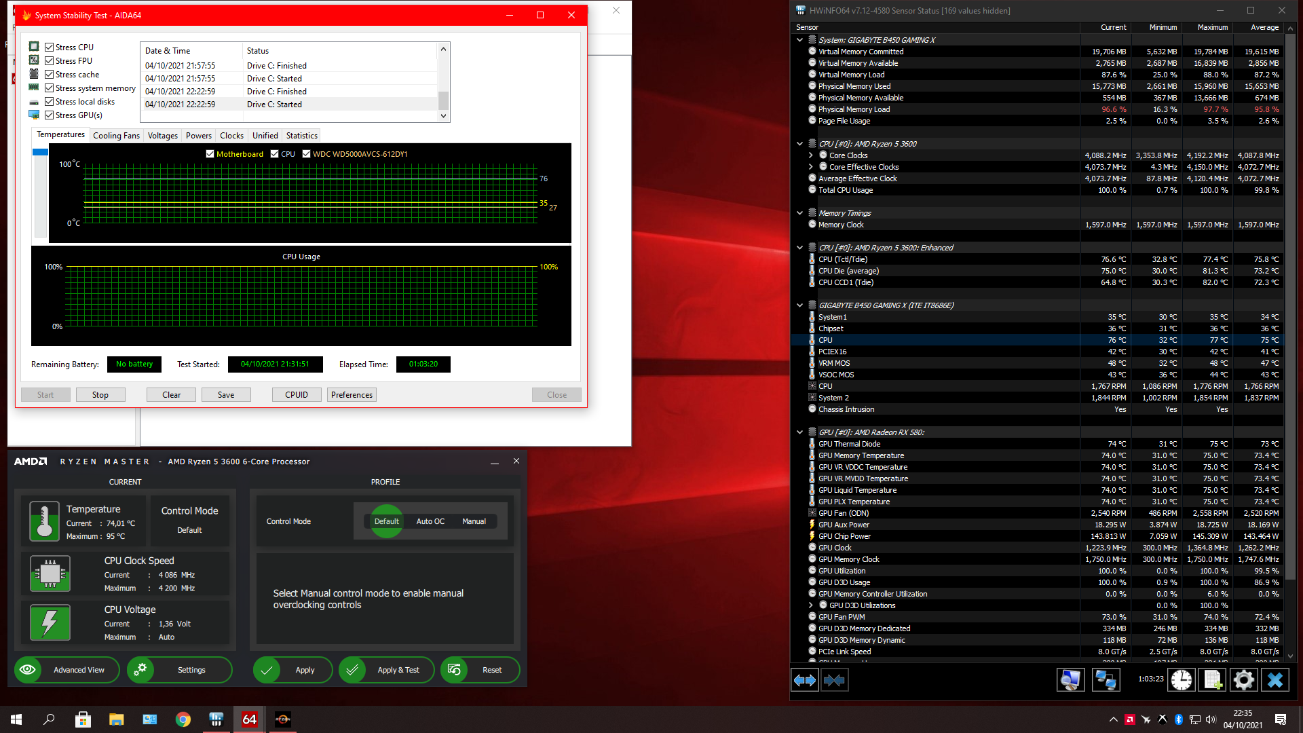Open AIDA64 from the taskbar
This screenshot has height=733, width=1303.
pos(249,719)
